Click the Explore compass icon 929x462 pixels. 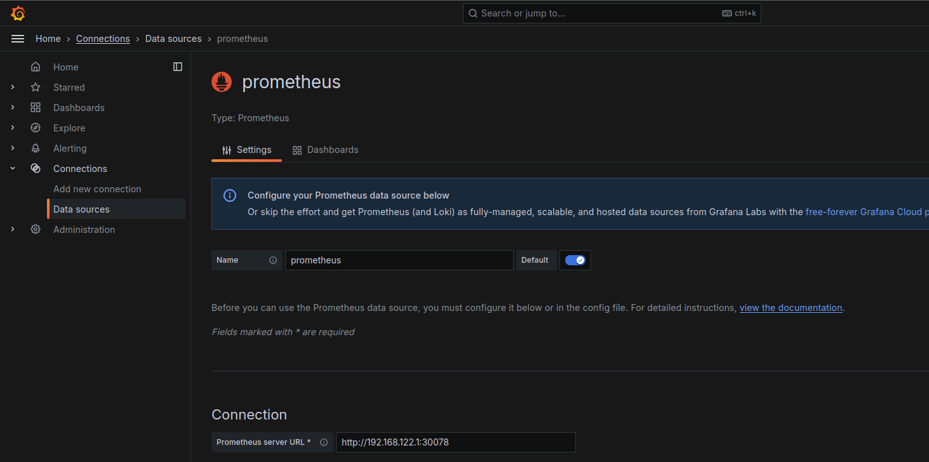pyautogui.click(x=36, y=128)
